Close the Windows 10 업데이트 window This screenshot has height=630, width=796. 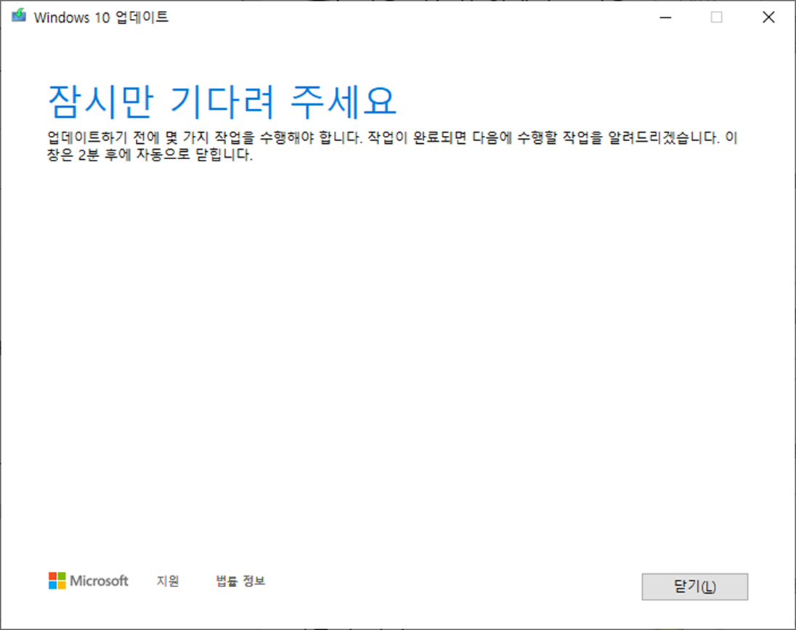768,17
